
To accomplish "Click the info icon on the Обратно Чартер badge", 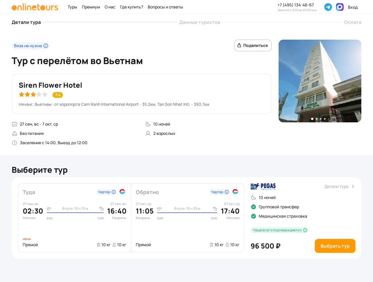I will (227, 192).
